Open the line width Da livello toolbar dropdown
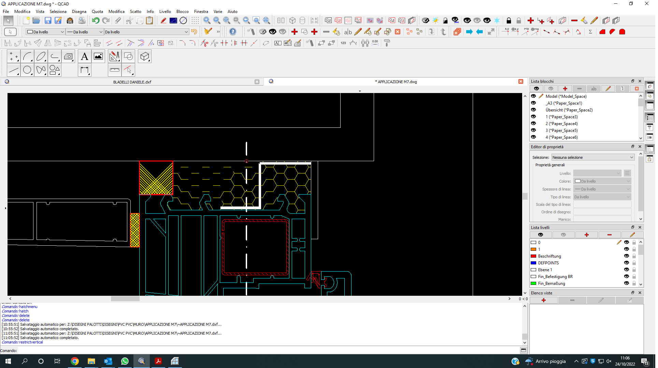The image size is (658, 368). (85, 32)
